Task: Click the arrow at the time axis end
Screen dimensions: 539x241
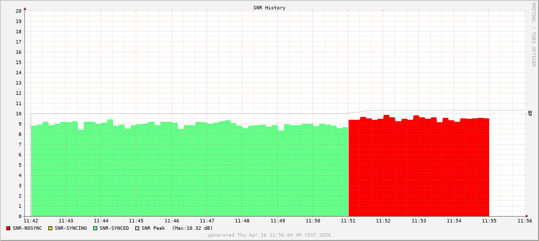Action: (527, 216)
